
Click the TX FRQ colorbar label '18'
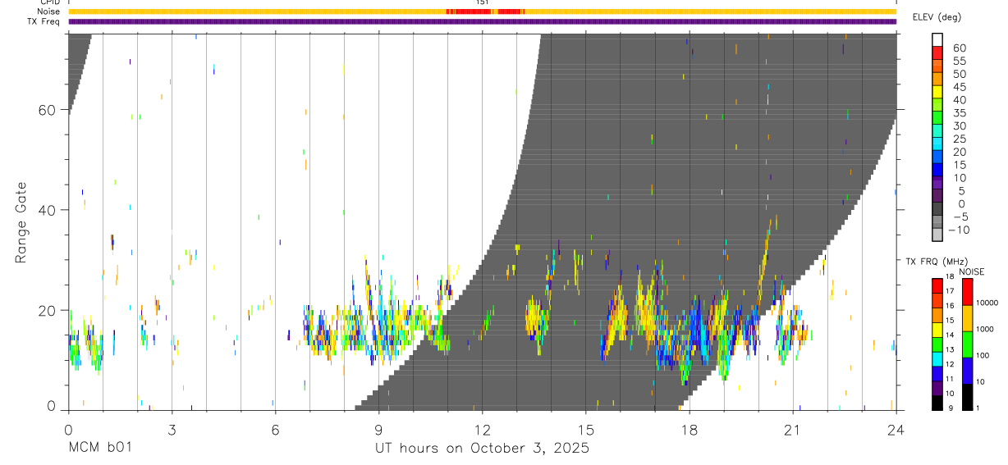point(949,277)
